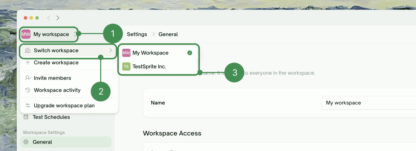Focus the Name field containing My workspace
This screenshot has height=151, width=416.
click(369, 103)
